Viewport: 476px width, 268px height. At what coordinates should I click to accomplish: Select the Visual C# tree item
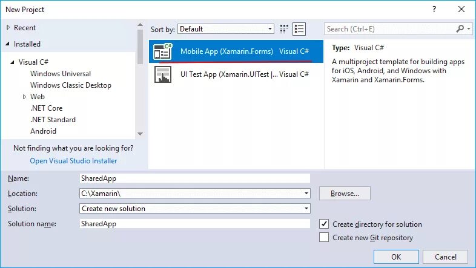[33, 62]
